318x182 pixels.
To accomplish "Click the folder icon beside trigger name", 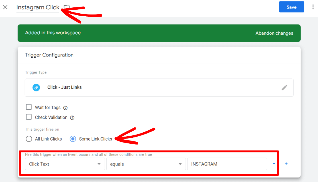I will [67, 7].
